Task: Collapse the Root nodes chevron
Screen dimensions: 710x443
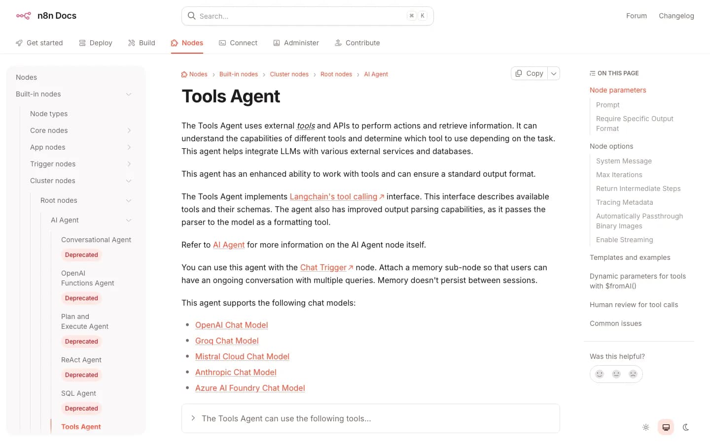Action: [x=129, y=200]
